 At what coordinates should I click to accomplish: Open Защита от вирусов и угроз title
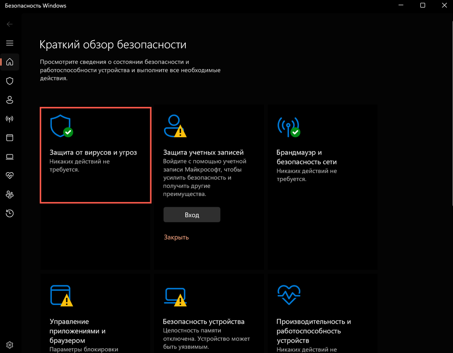point(93,153)
